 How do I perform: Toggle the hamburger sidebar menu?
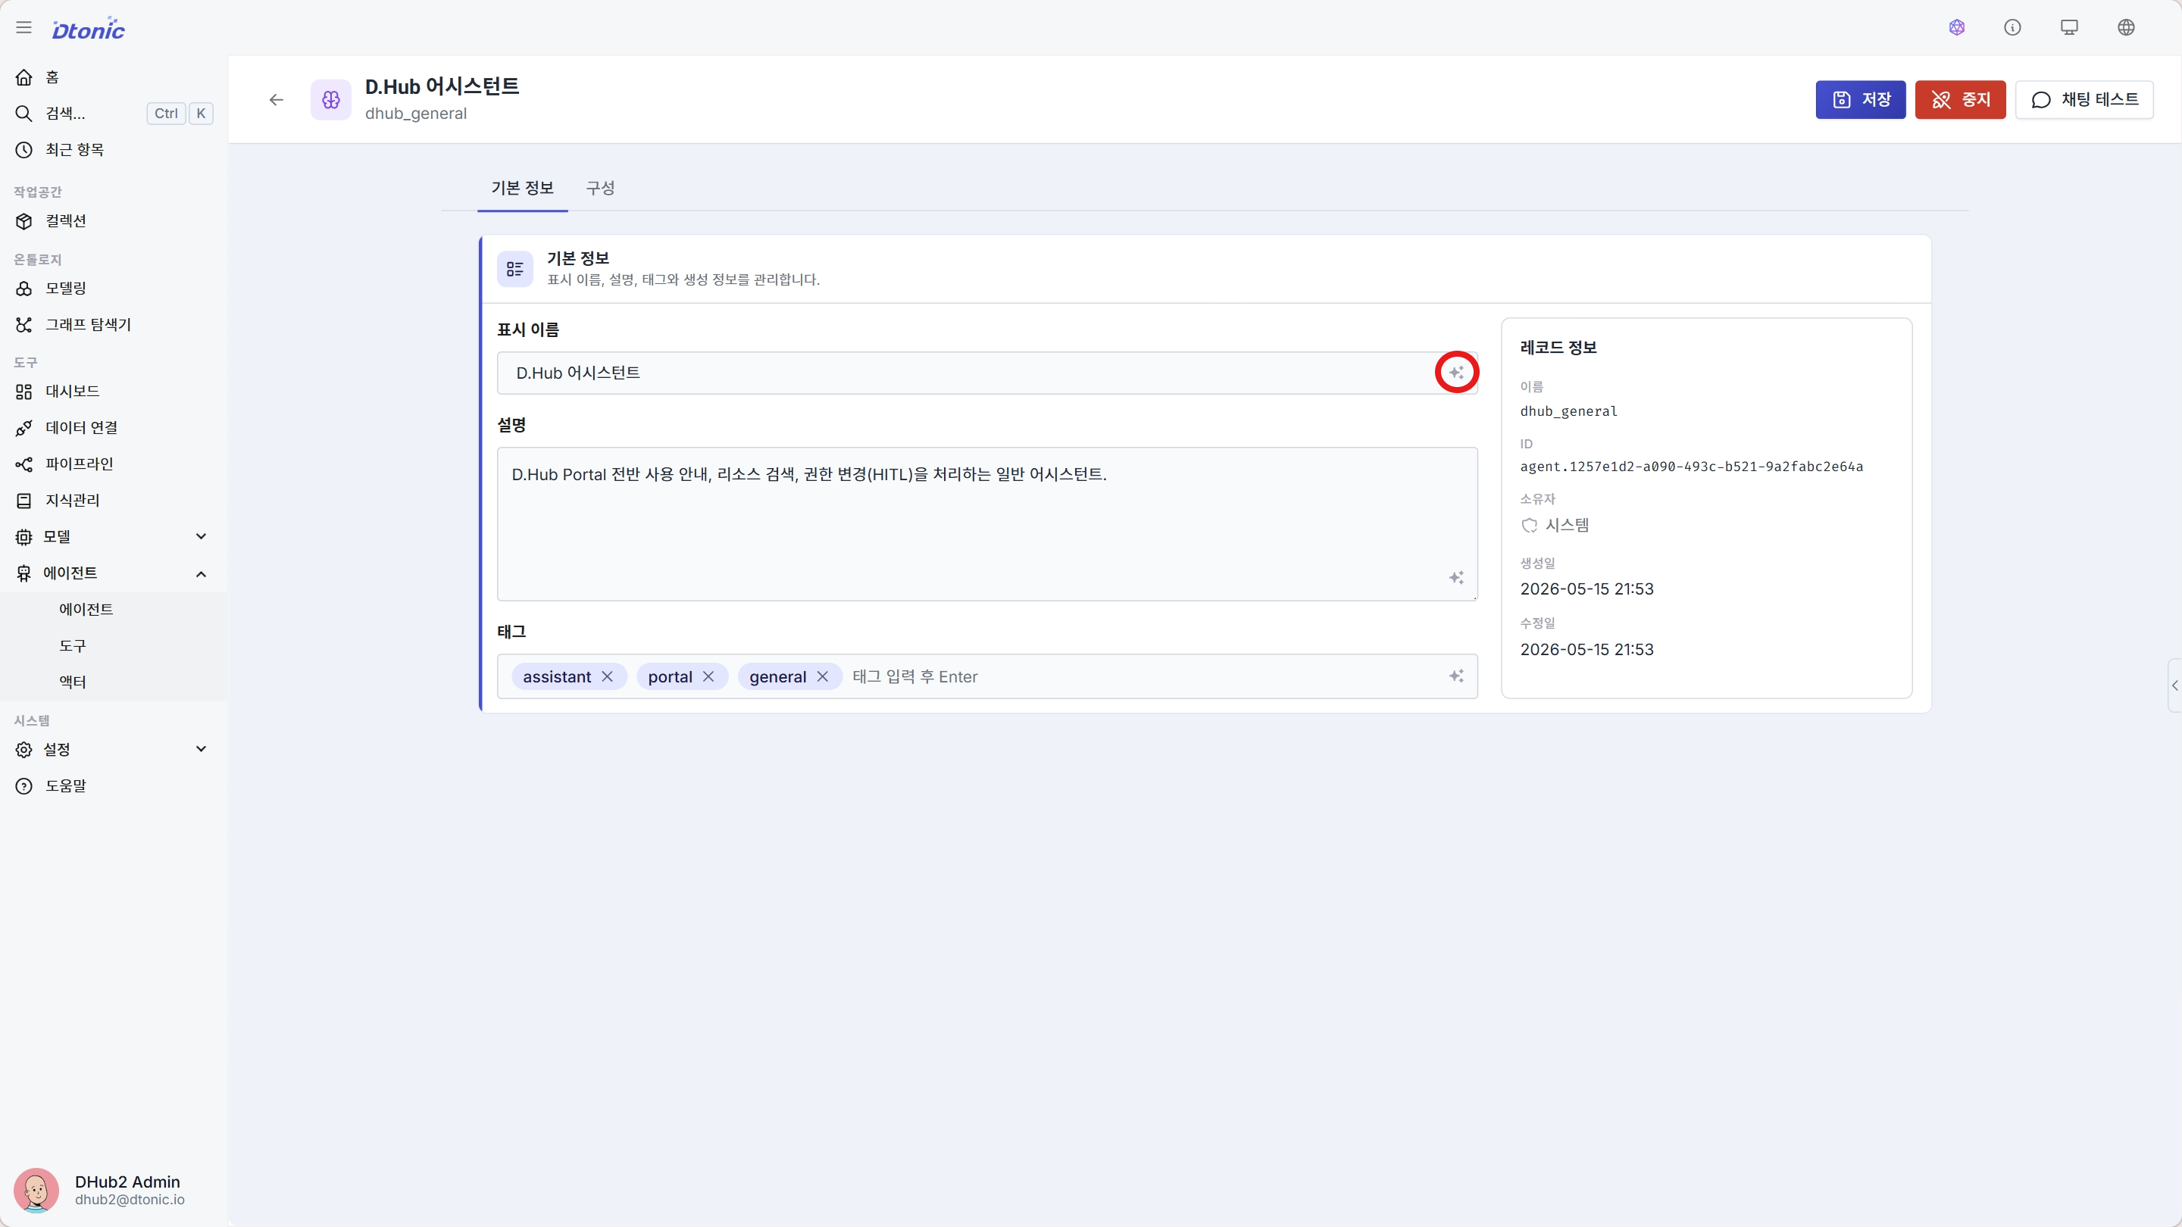[x=23, y=28]
